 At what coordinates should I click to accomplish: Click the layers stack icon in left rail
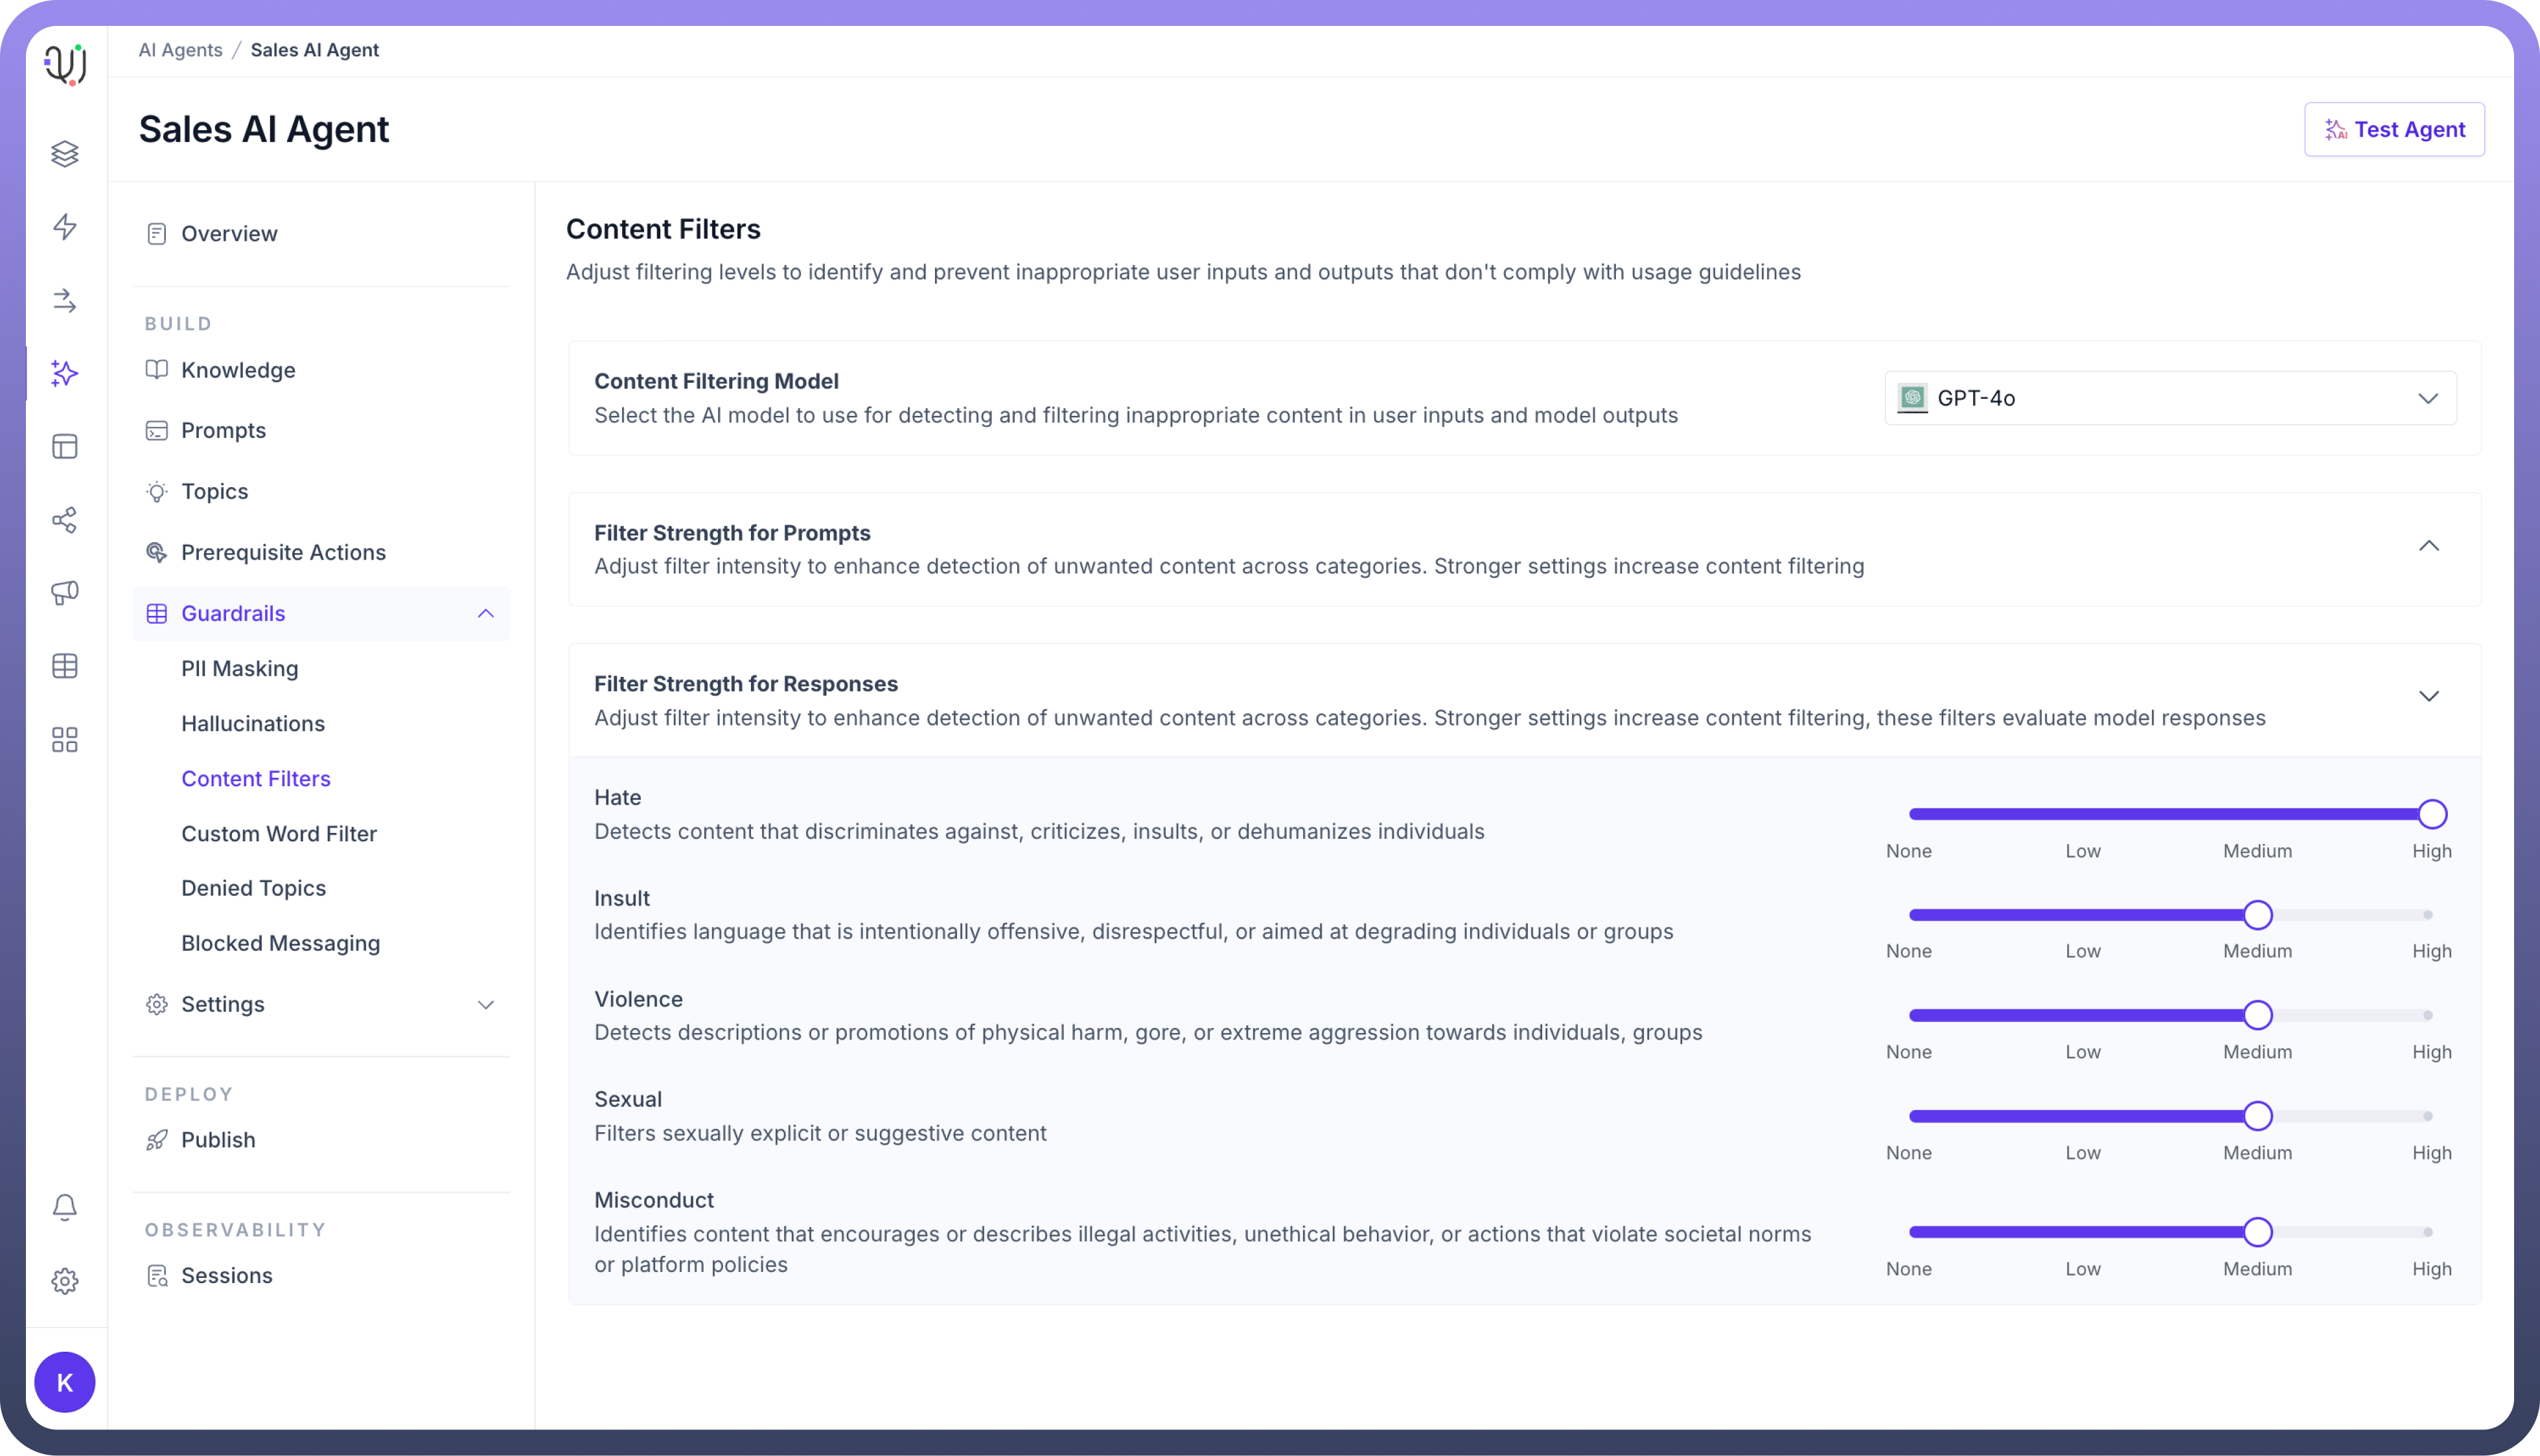65,154
